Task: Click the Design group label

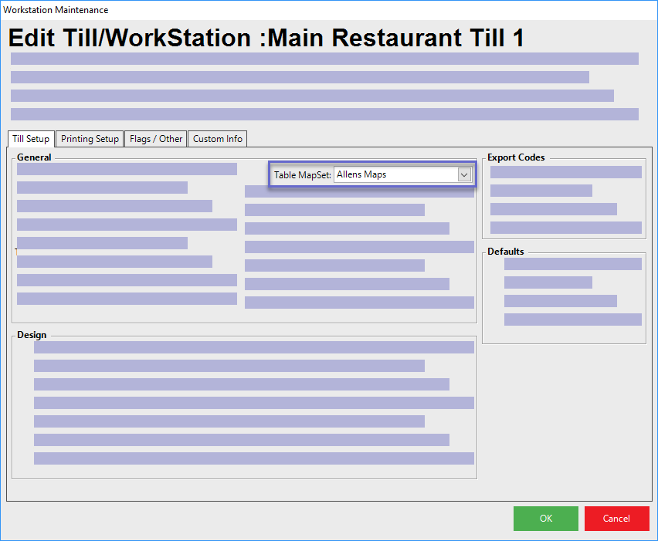Action: (x=32, y=335)
